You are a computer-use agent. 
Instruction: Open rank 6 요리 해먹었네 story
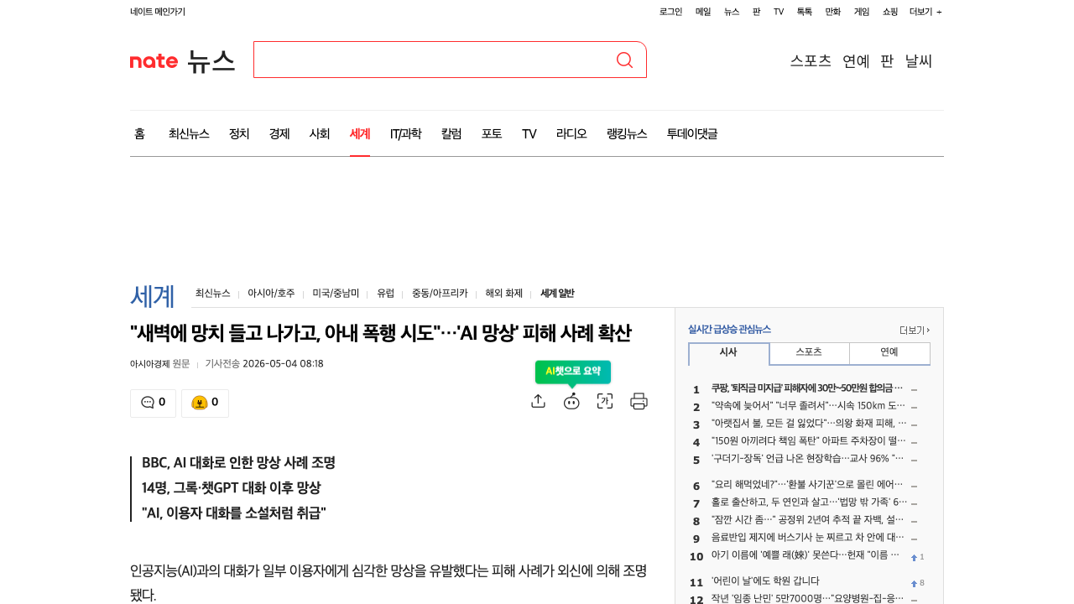(807, 485)
